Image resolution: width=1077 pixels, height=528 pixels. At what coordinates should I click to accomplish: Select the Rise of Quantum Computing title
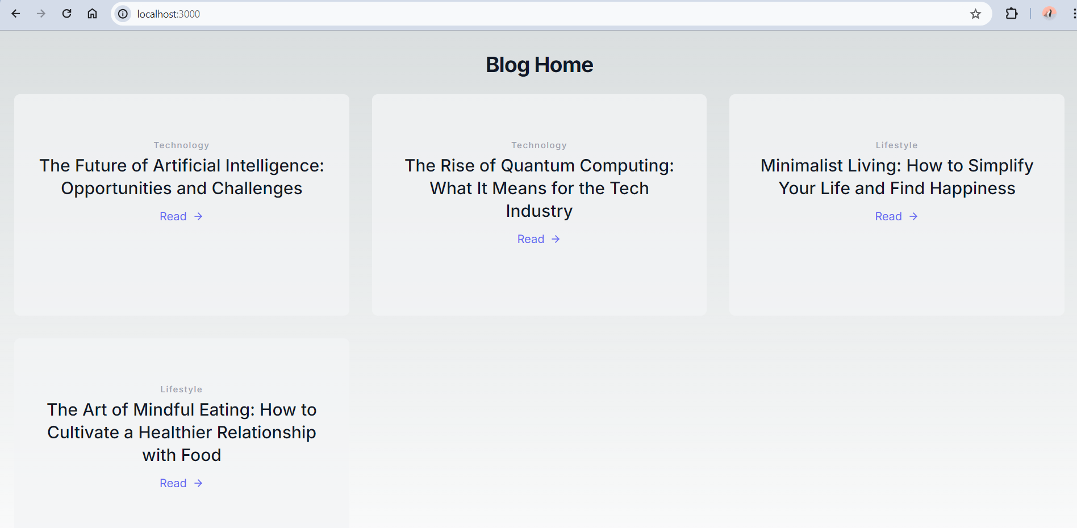(x=539, y=188)
